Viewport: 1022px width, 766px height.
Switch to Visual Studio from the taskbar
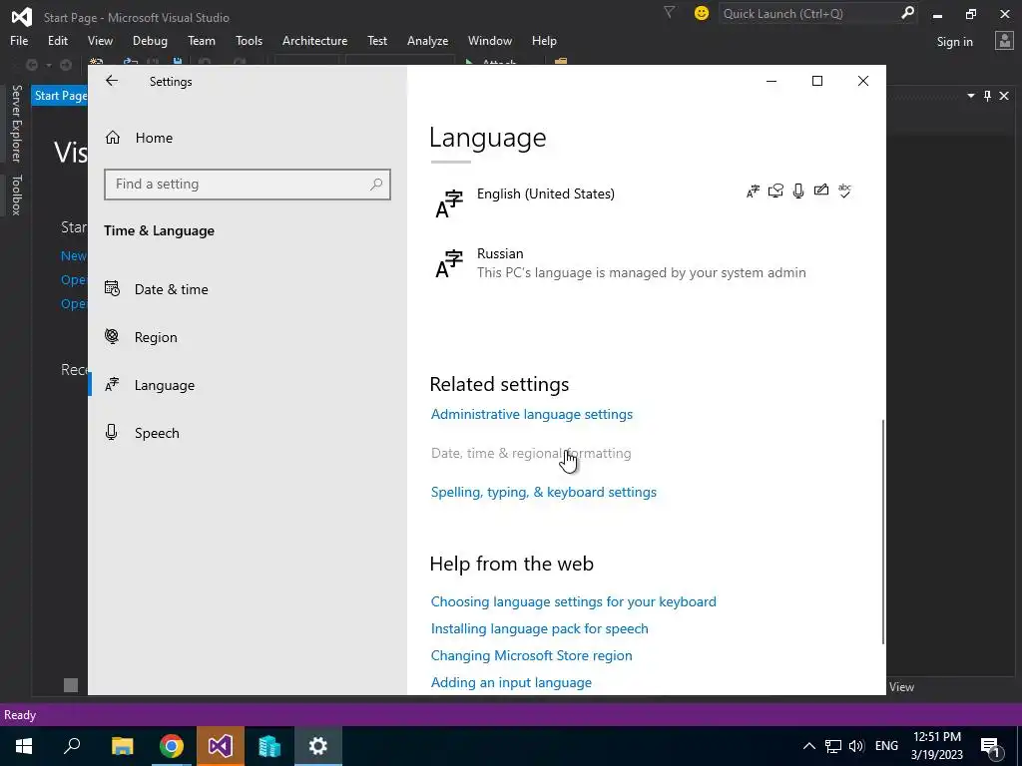pyautogui.click(x=221, y=746)
